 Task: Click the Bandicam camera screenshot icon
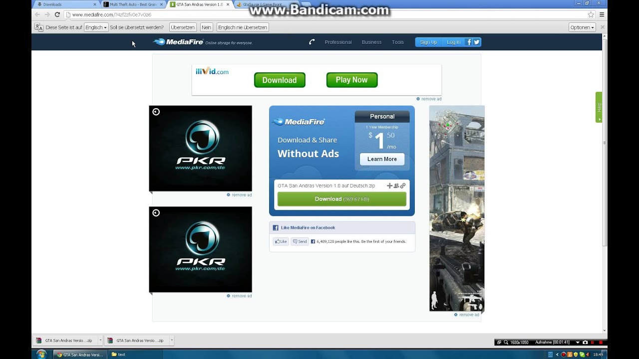(585, 342)
